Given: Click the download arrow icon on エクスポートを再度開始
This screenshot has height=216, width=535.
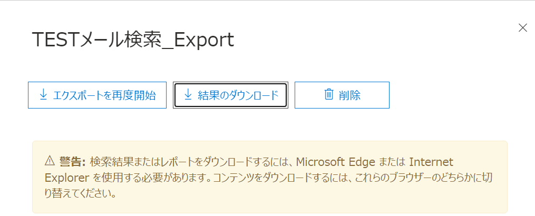Looking at the screenshot, I should pyautogui.click(x=43, y=95).
